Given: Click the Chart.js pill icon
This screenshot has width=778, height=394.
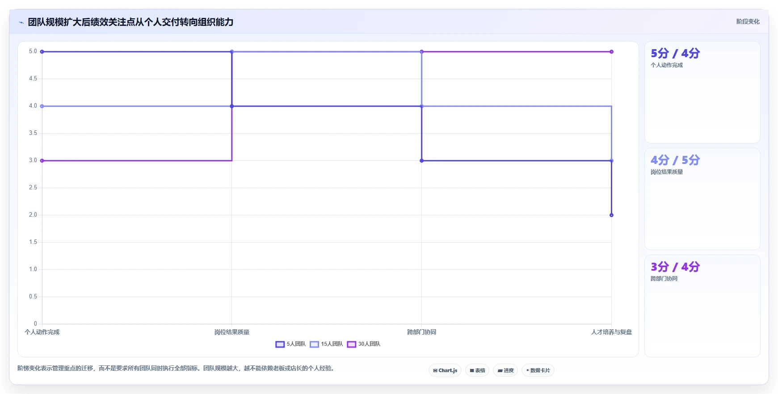Looking at the screenshot, I should coord(435,370).
